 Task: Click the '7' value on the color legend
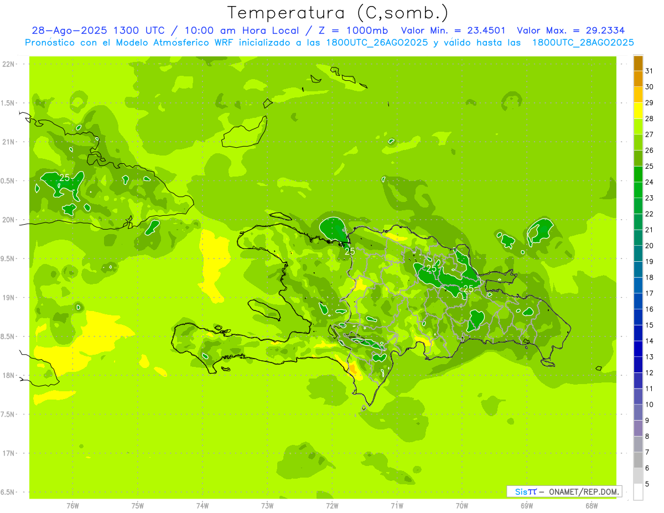(647, 452)
